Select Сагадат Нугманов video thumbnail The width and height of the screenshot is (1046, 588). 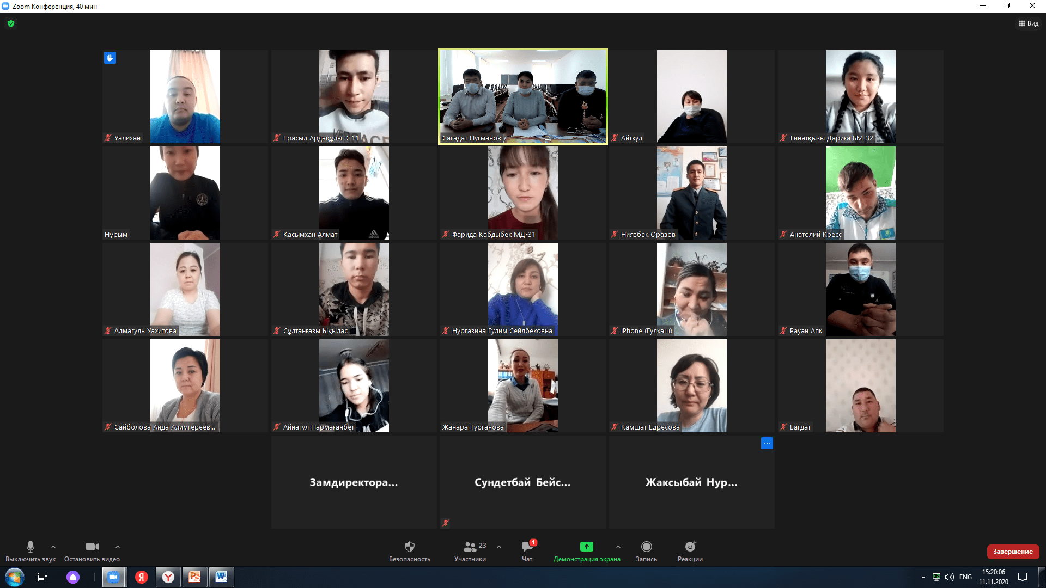click(x=523, y=96)
